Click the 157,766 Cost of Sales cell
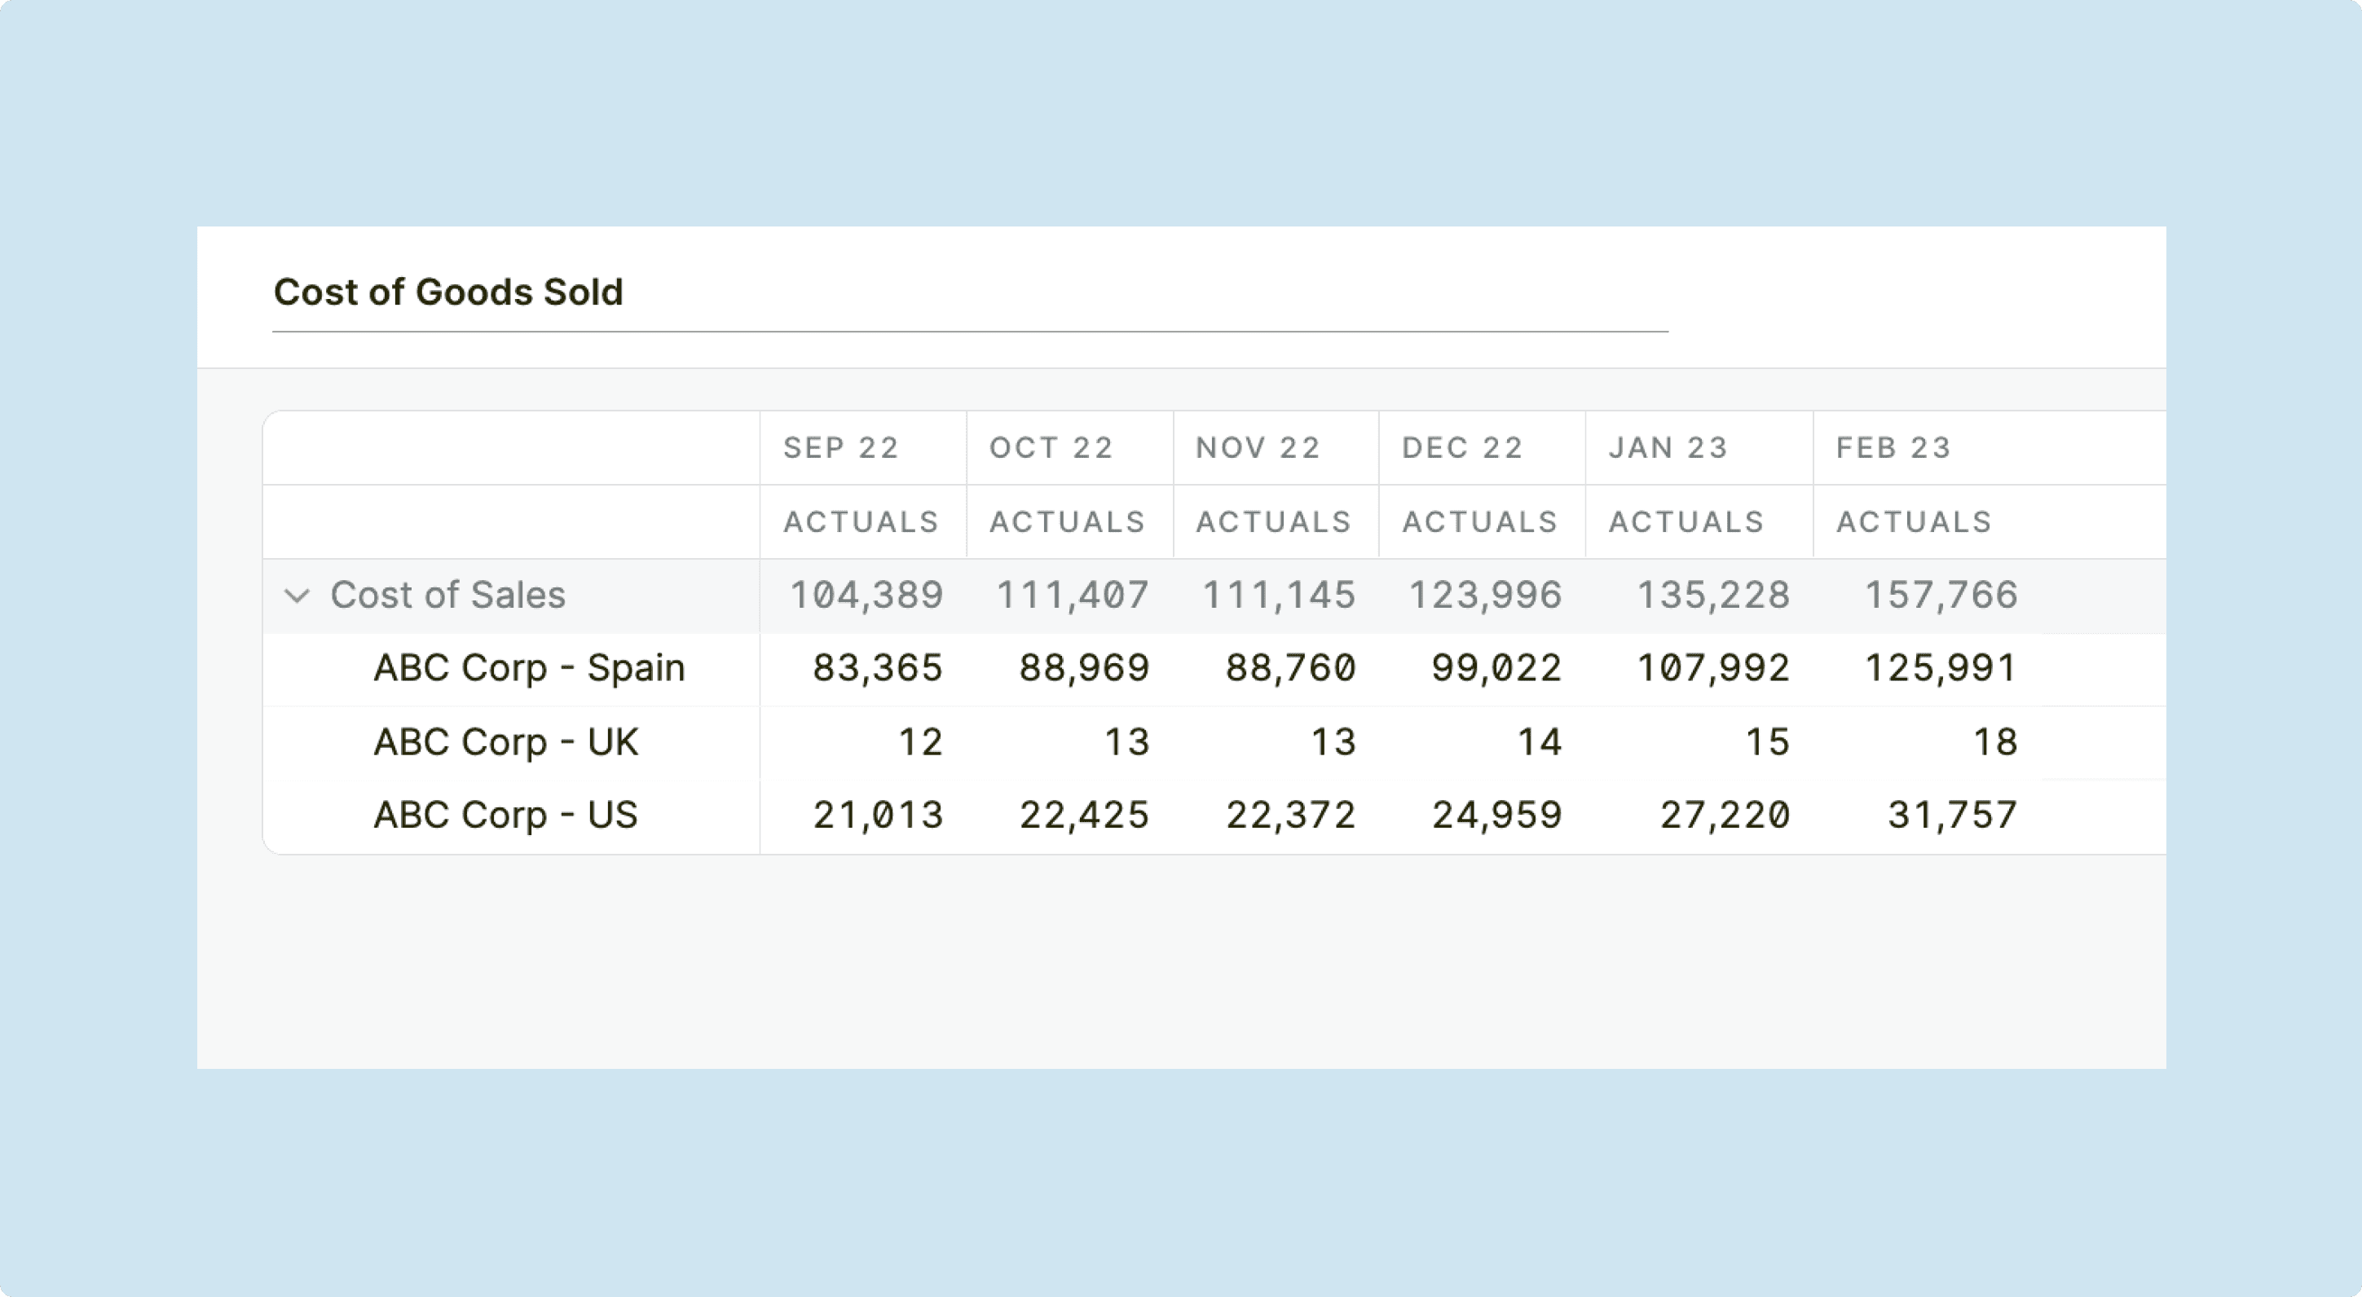Viewport: 2362px width, 1297px height. tap(1940, 596)
